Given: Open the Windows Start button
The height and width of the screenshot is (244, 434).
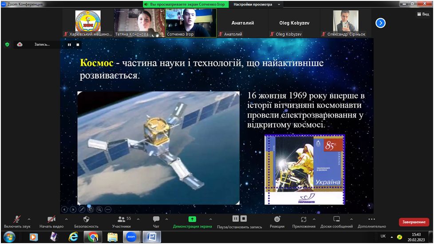Looking at the screenshot, I should [x=9, y=237].
